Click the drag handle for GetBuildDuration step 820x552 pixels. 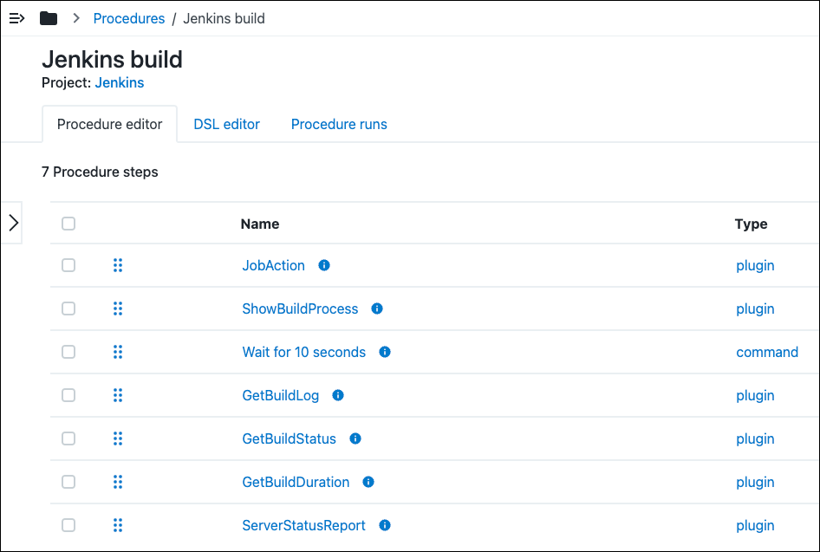pos(118,483)
